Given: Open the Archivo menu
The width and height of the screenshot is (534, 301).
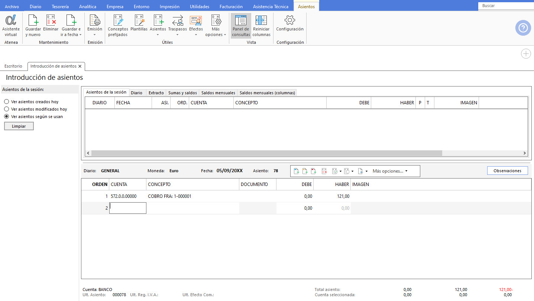Looking at the screenshot, I should click(x=12, y=7).
